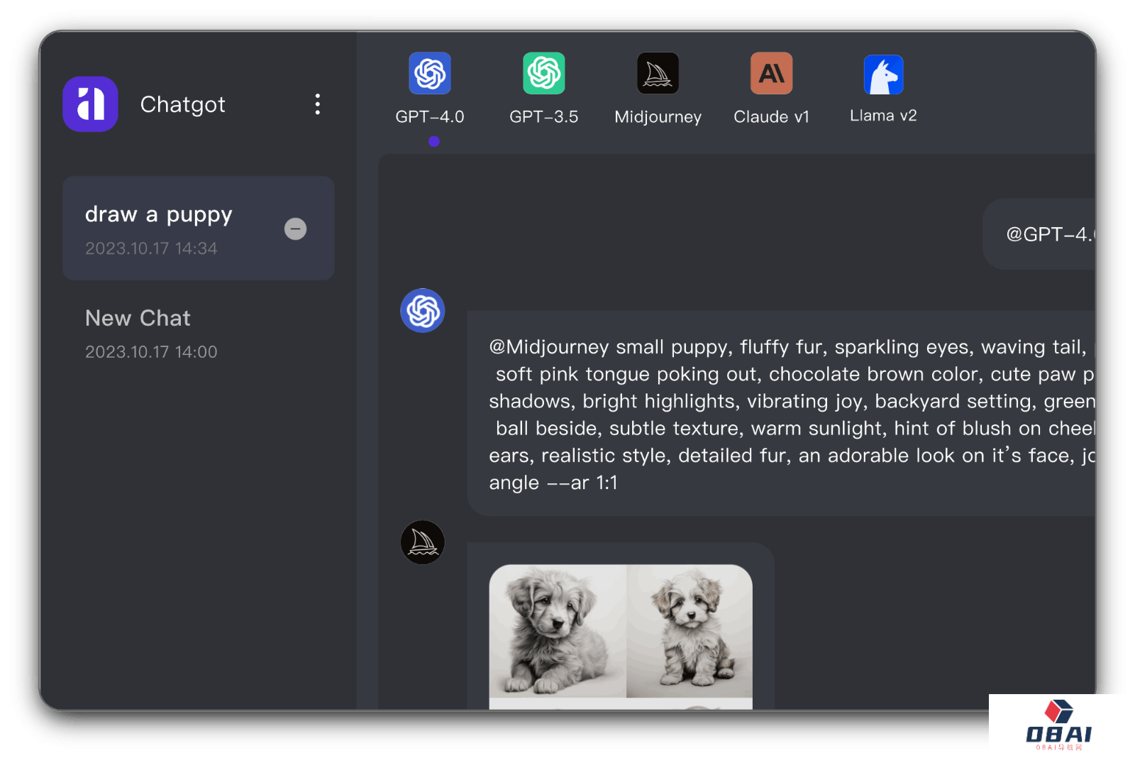Viewport: 1135px width, 758px height.
Task: Open the left puppy image
Action: pyautogui.click(x=558, y=630)
